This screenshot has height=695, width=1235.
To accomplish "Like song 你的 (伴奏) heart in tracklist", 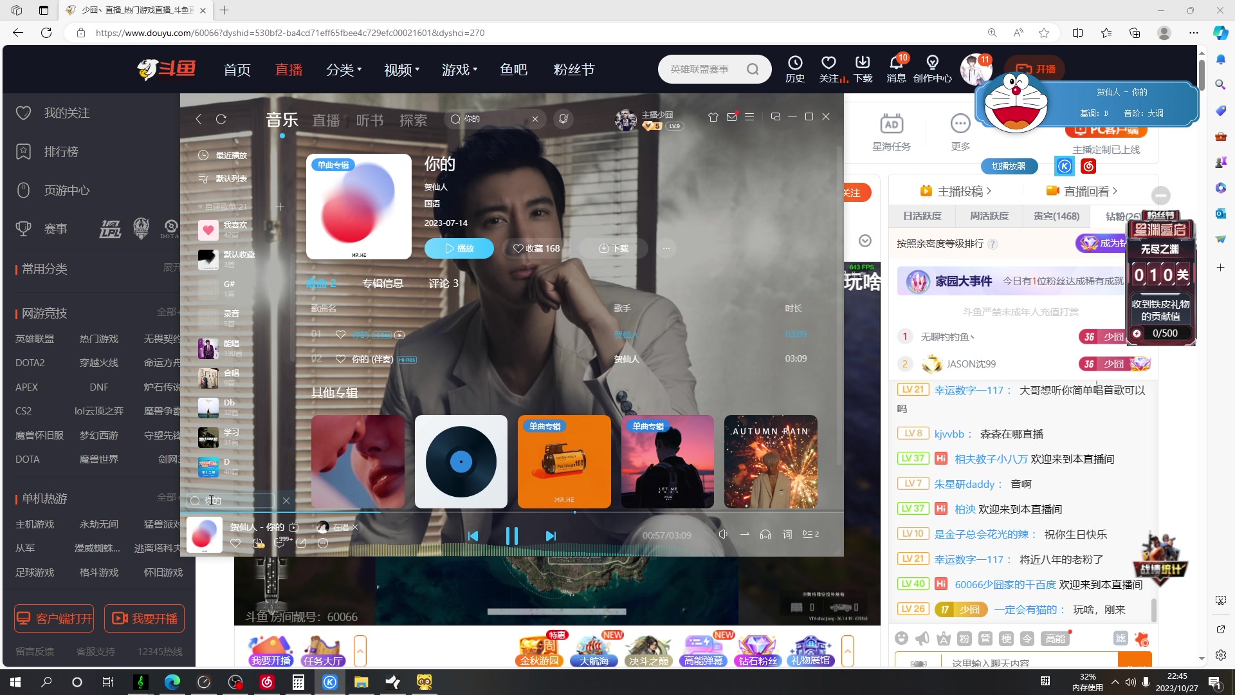I will click(340, 359).
